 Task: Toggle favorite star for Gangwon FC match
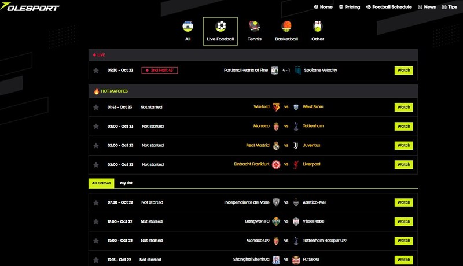[x=96, y=222]
